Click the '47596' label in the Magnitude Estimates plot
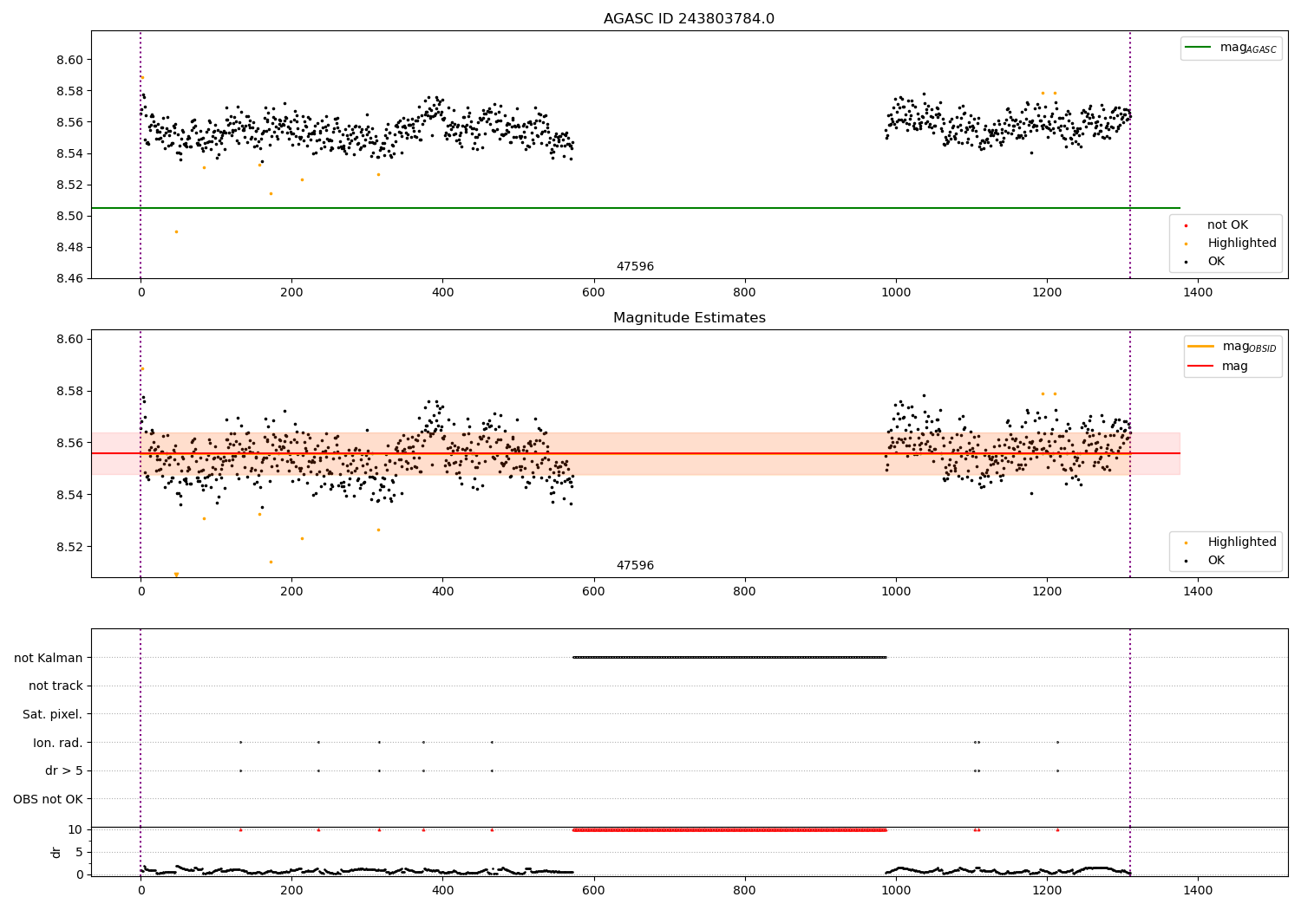This screenshot has height=910, width=1301. click(x=635, y=566)
